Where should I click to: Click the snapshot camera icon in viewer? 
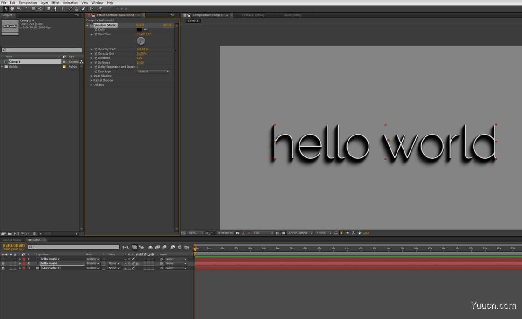coord(237,233)
